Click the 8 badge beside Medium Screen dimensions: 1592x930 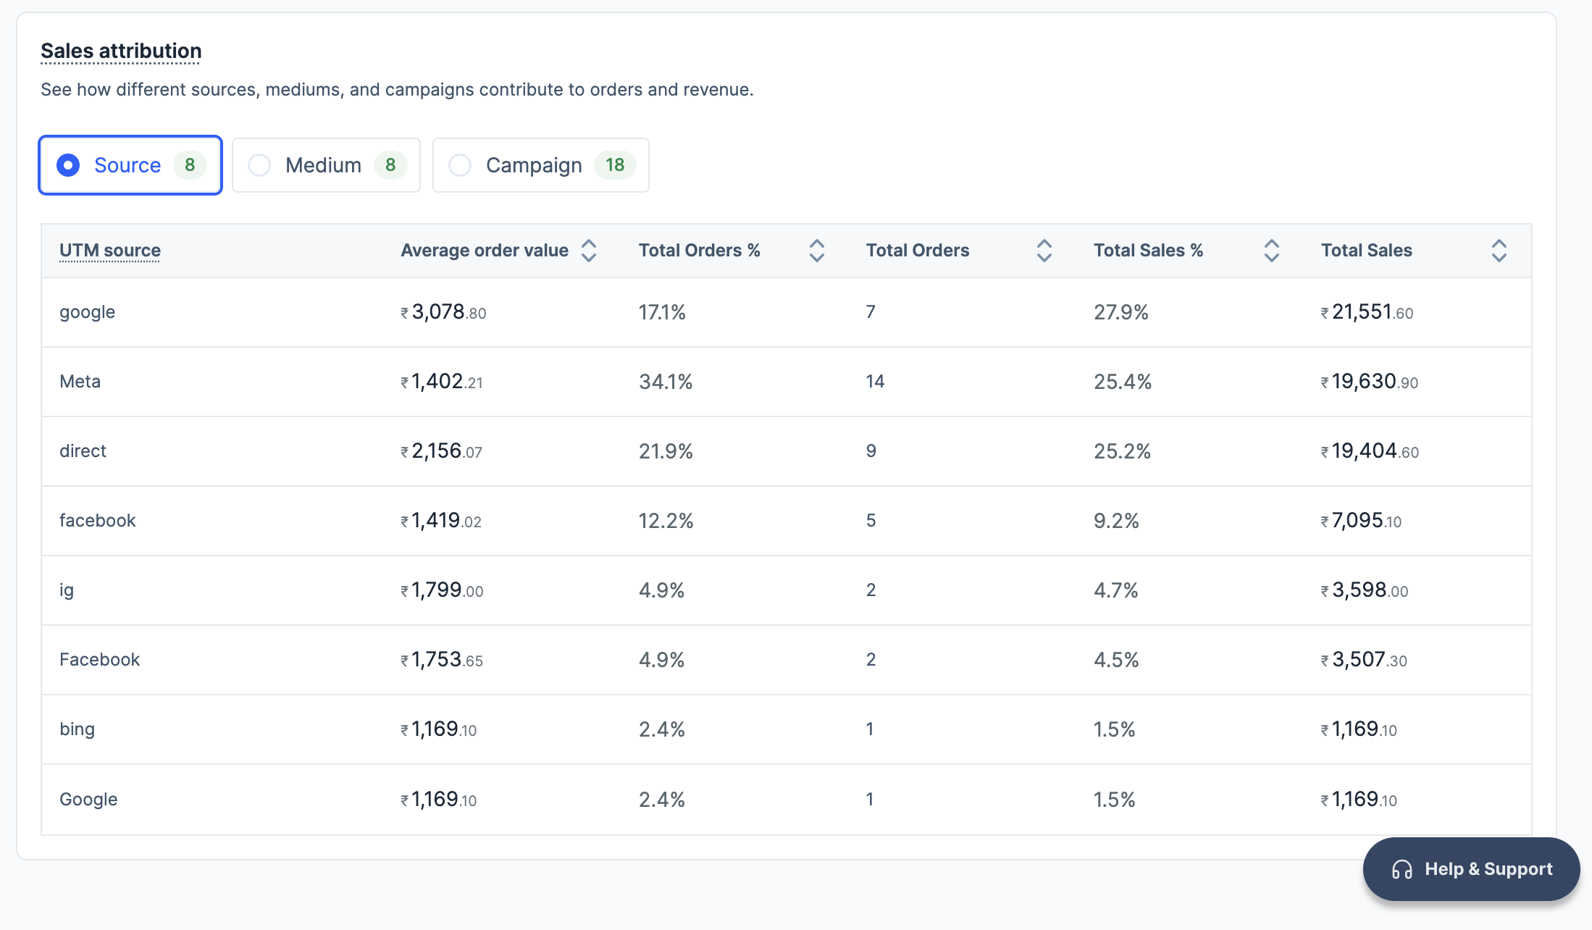(x=390, y=165)
